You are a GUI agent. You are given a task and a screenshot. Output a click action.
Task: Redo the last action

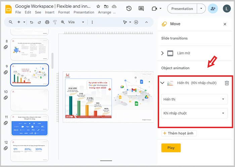click(39, 22)
